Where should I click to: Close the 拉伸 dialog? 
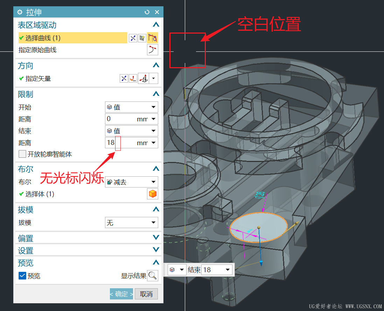click(x=157, y=12)
